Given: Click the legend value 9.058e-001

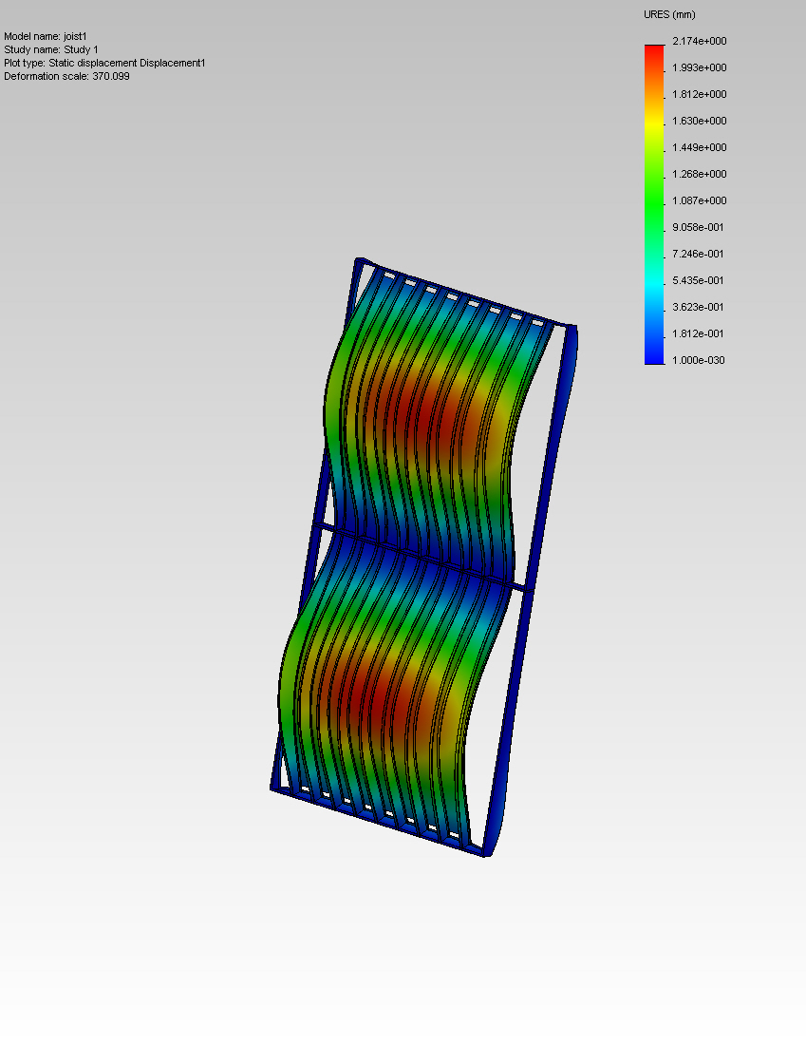Looking at the screenshot, I should (x=698, y=228).
